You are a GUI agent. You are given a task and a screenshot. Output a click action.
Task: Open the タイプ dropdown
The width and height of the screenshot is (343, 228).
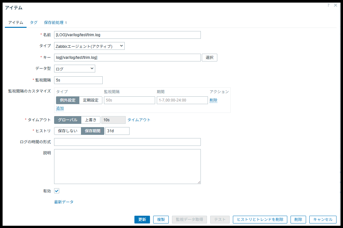tap(89, 46)
